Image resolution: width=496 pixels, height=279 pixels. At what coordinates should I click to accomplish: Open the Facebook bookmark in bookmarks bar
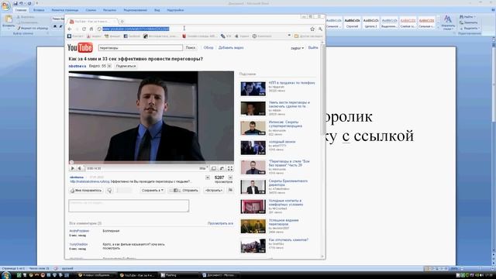point(132,36)
